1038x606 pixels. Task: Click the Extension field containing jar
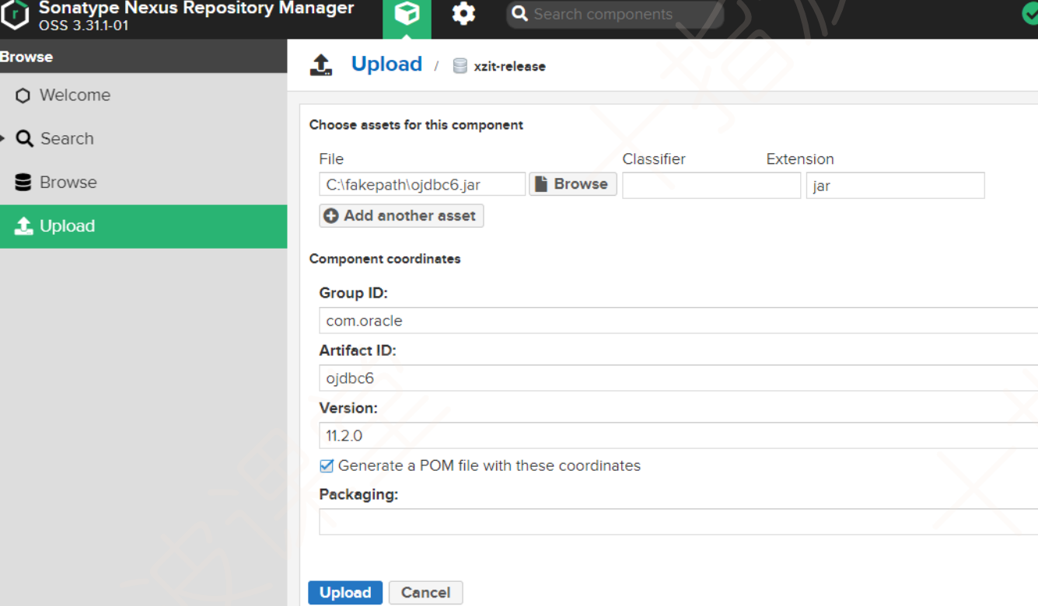pos(896,186)
